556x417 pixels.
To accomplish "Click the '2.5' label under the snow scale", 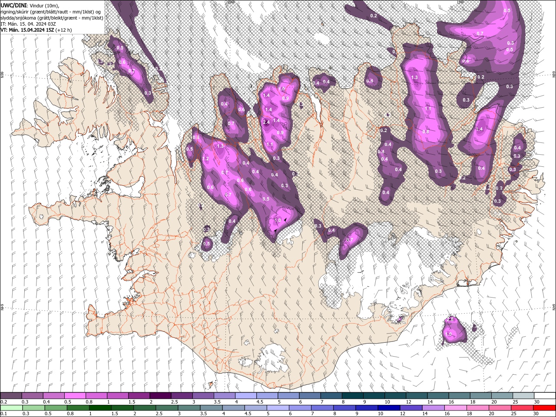I will pyautogui.click(x=174, y=402).
